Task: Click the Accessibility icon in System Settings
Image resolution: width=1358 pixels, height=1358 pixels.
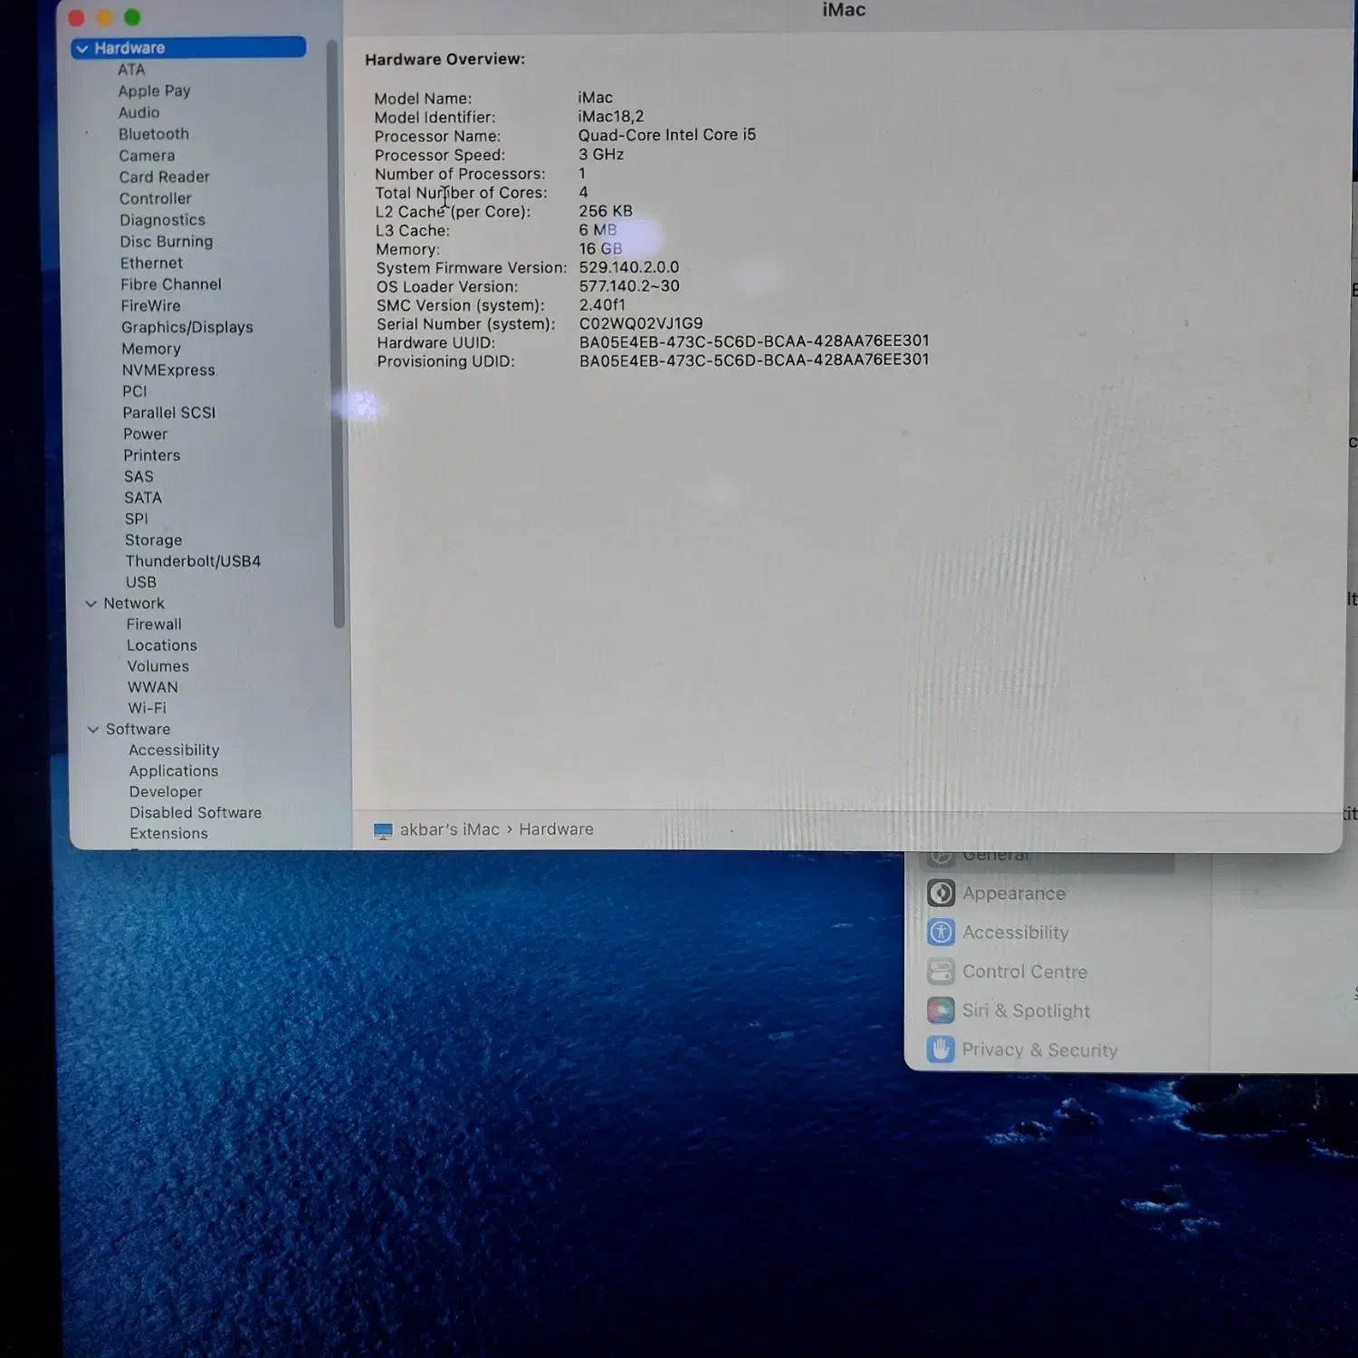Action: (941, 932)
